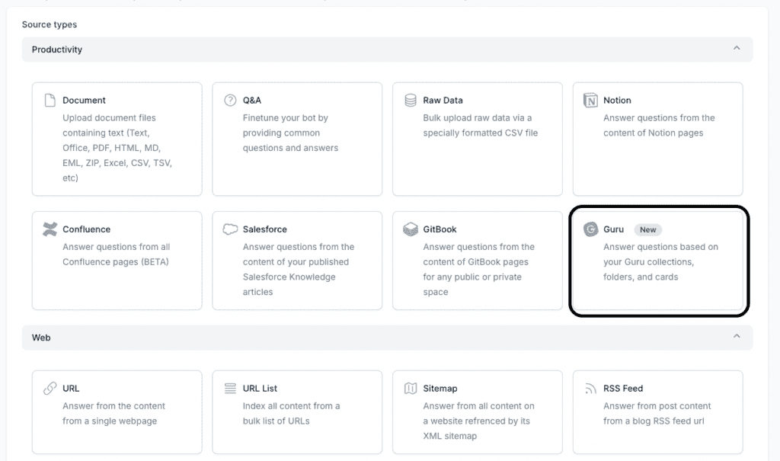Click the Salesforce cloud icon

click(230, 229)
